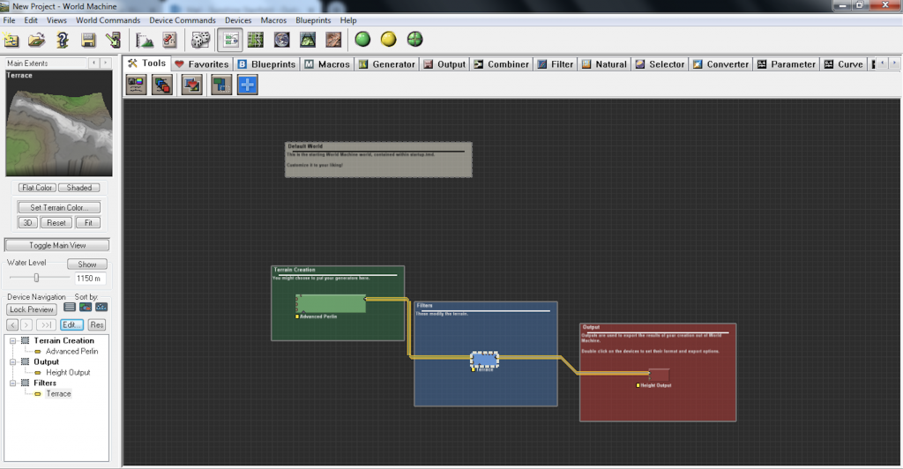Open the Blueprints menu
Viewport: 903px width, 469px height.
(313, 20)
